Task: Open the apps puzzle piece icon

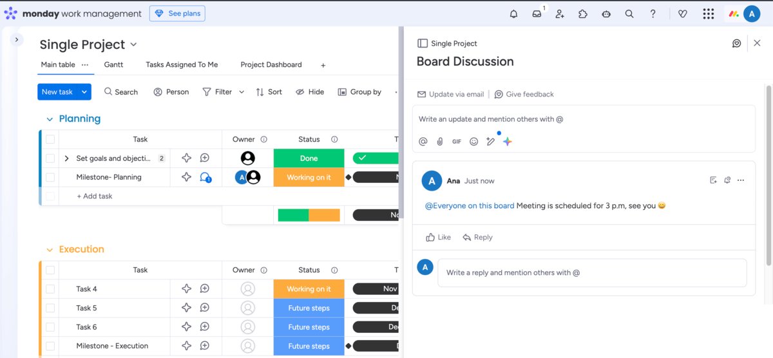Action: (583, 14)
